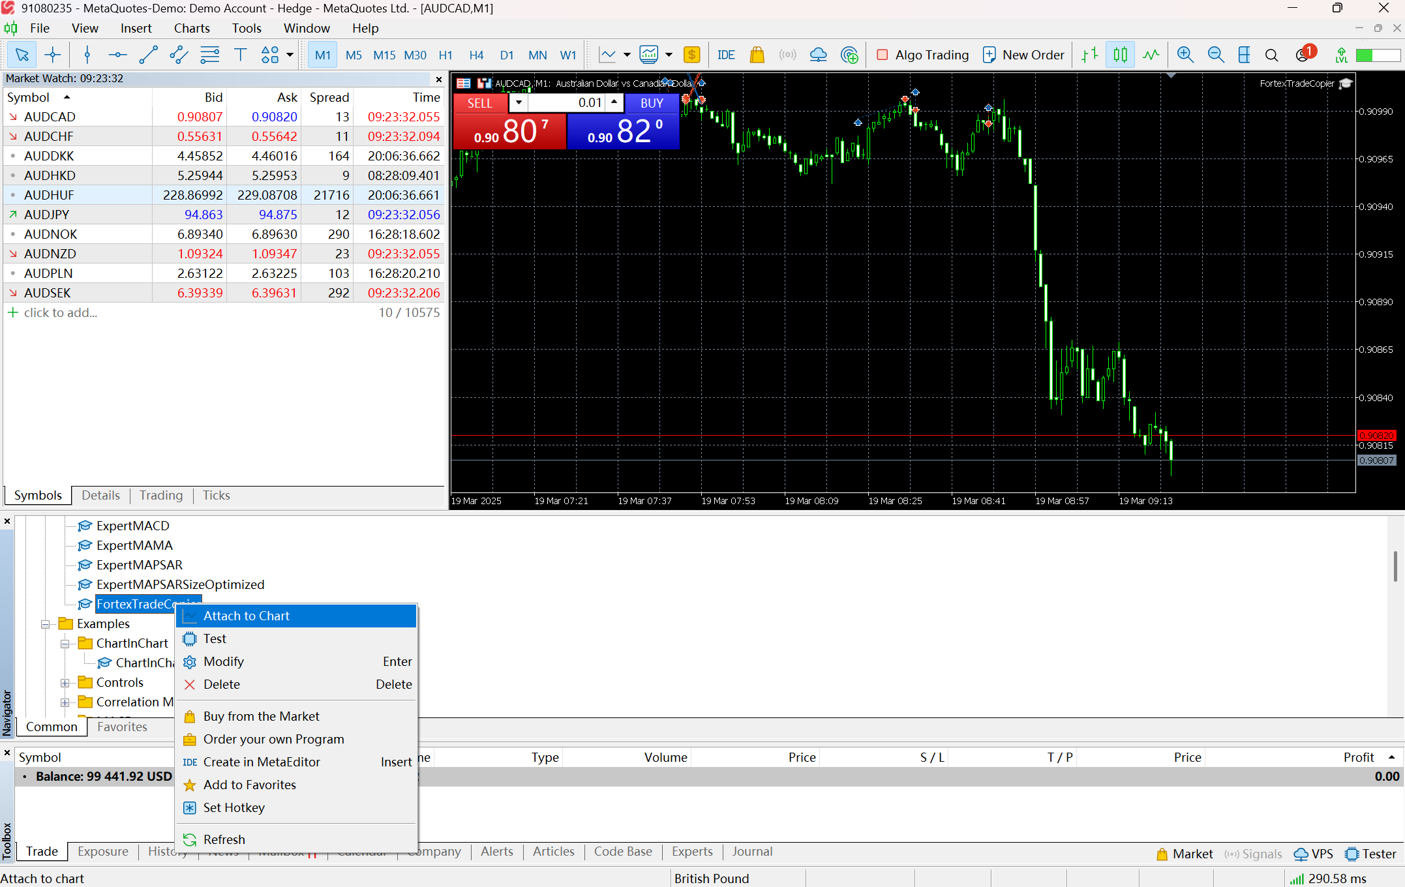This screenshot has height=887, width=1405.
Task: Open the Ticks tab in Market Watch
Action: pyautogui.click(x=216, y=496)
